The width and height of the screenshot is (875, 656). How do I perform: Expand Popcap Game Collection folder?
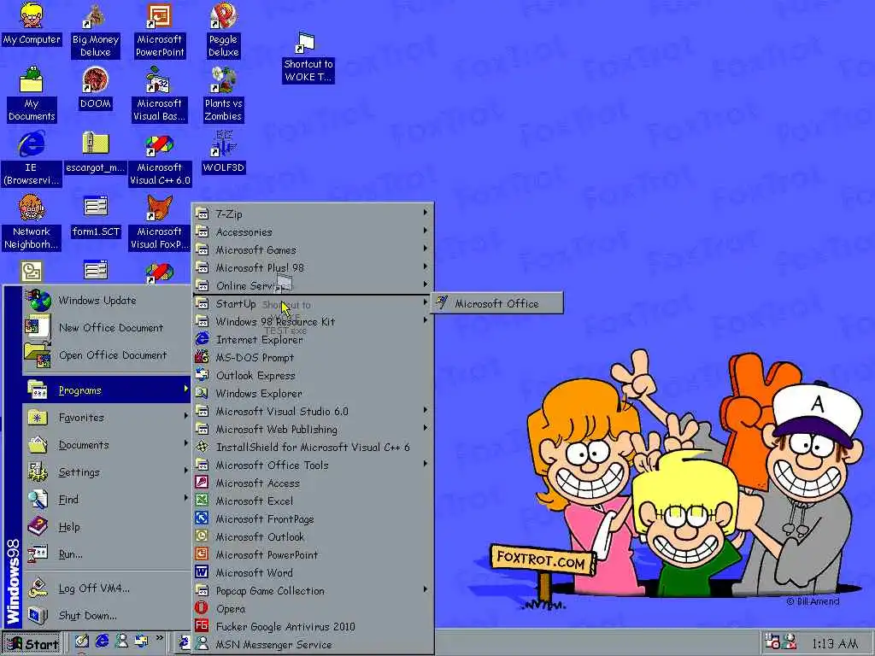tap(313, 590)
